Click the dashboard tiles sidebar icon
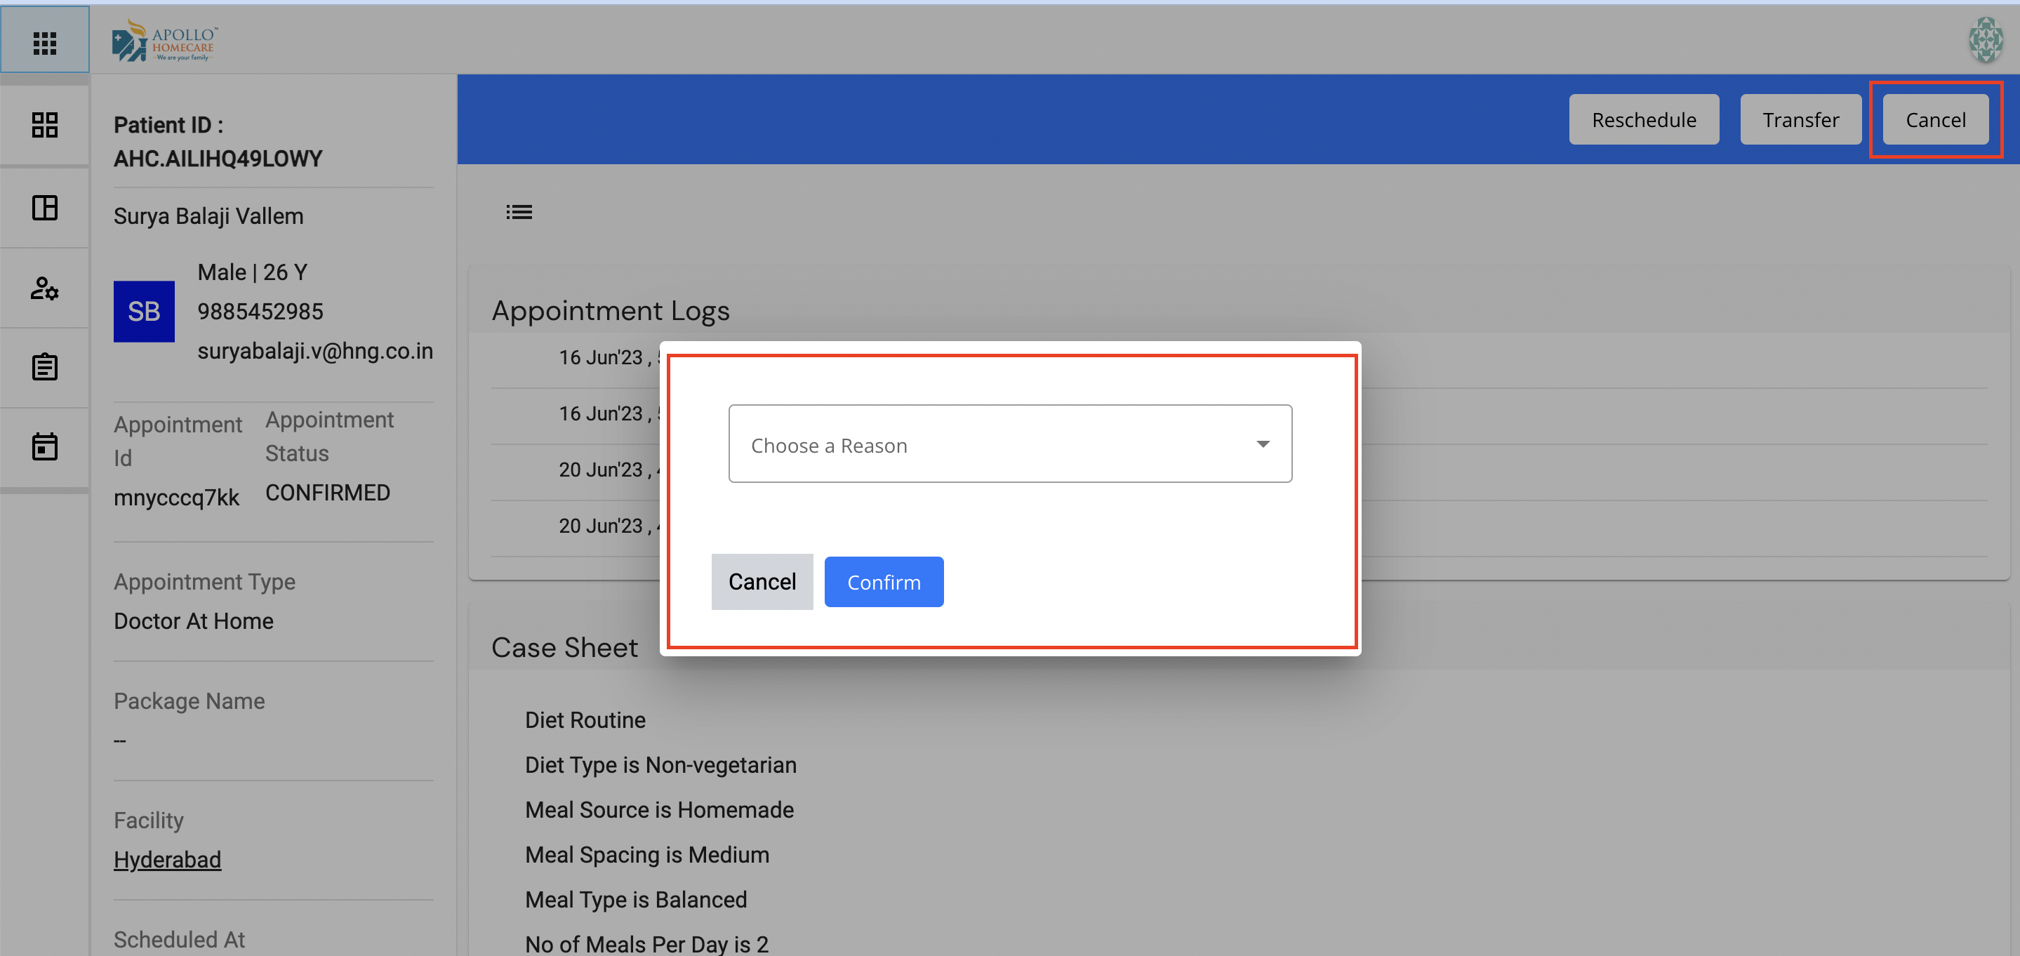The image size is (2020, 956). pyautogui.click(x=45, y=125)
